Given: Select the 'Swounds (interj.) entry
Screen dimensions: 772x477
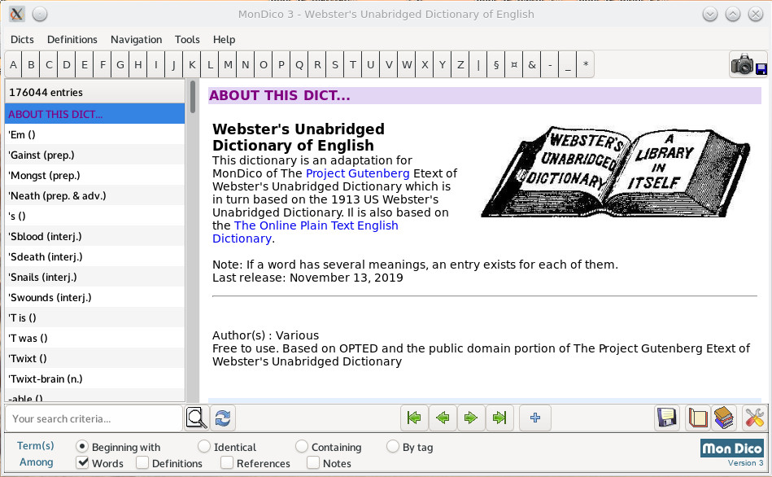Looking at the screenshot, I should (x=94, y=298).
